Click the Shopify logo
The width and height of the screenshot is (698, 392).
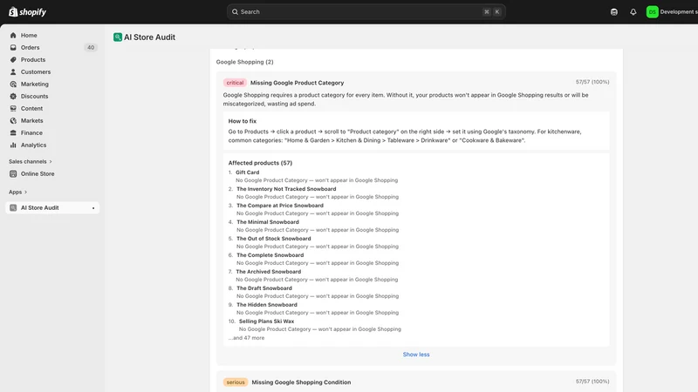point(28,12)
